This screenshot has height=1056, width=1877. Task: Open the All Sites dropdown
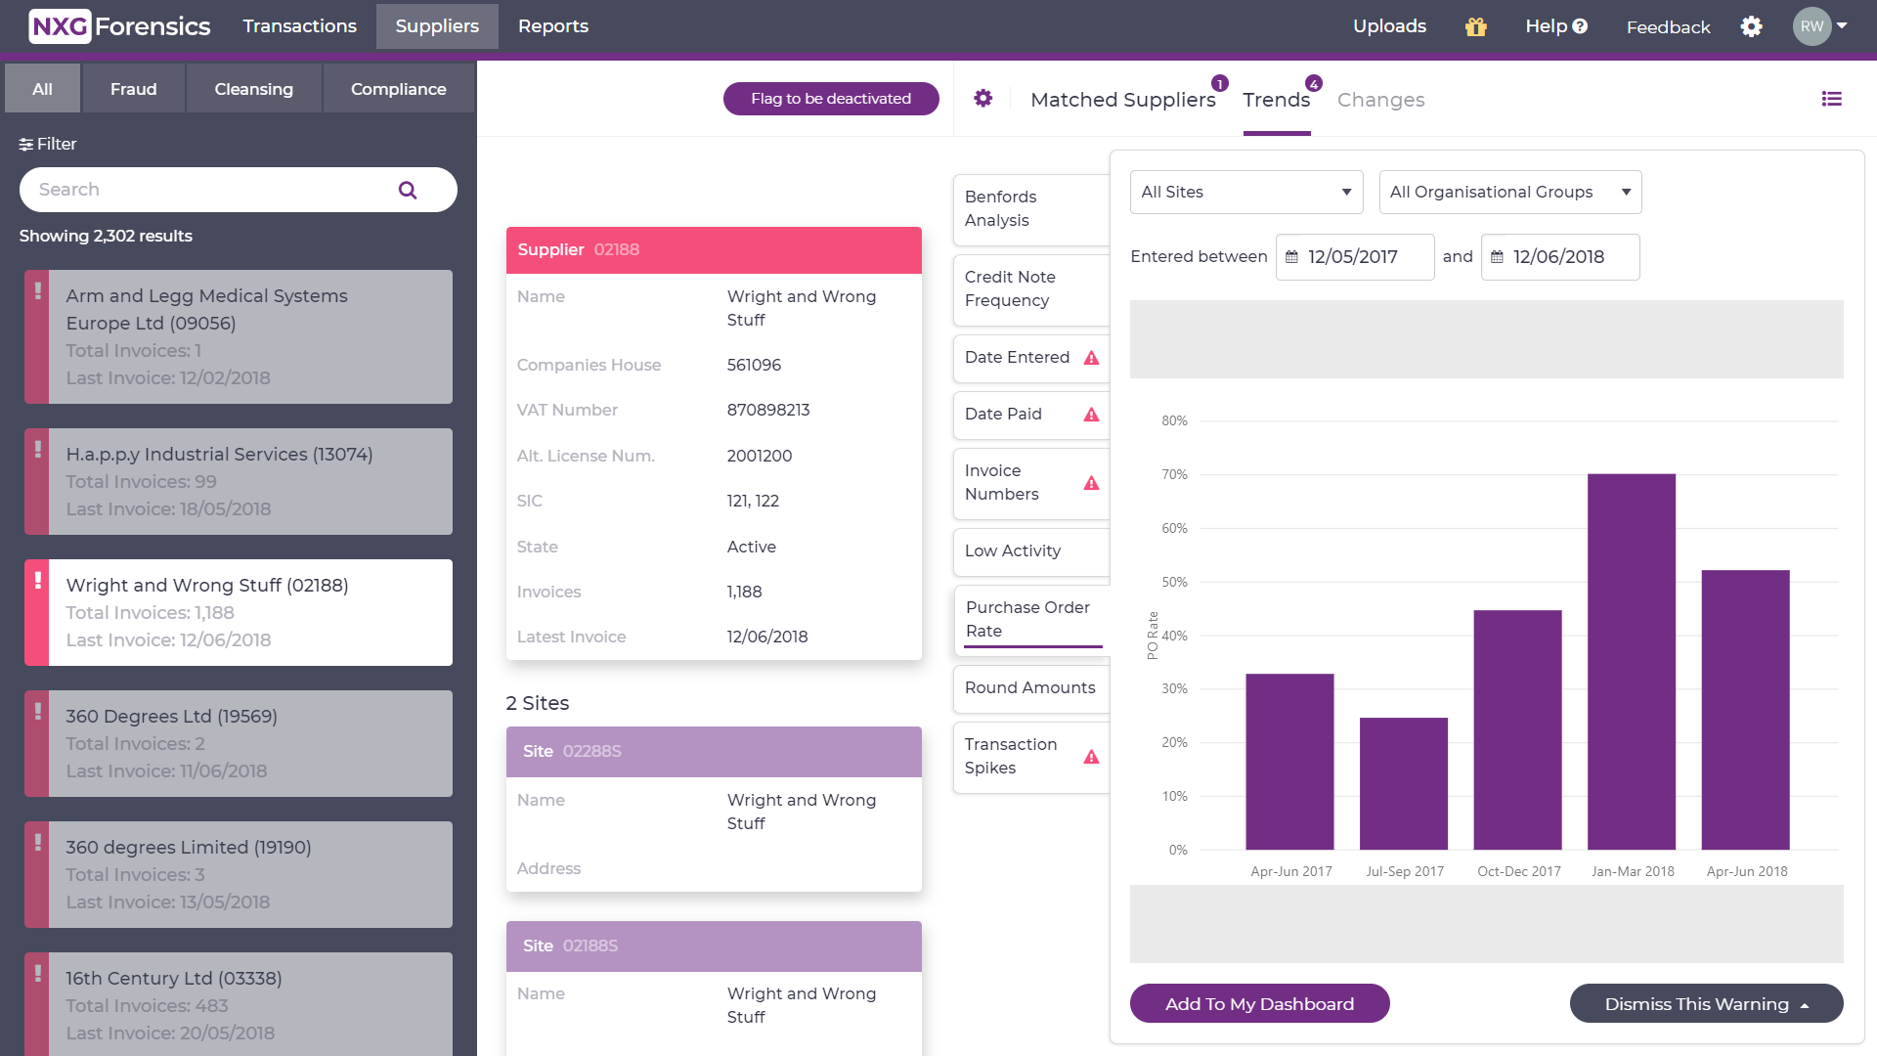(1245, 192)
